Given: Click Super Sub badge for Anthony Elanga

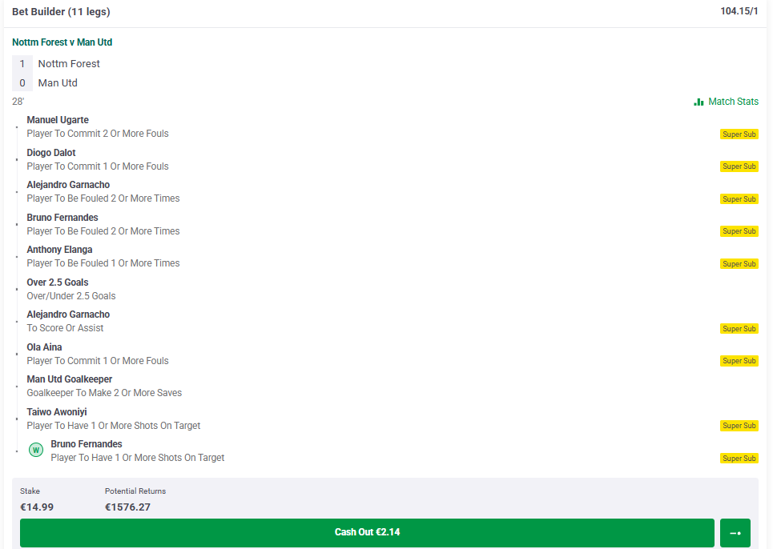Looking at the screenshot, I should coord(739,264).
